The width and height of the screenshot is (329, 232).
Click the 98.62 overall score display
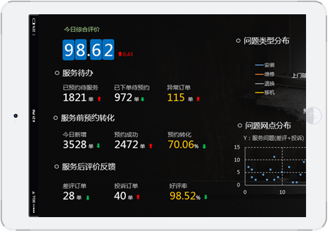88,50
